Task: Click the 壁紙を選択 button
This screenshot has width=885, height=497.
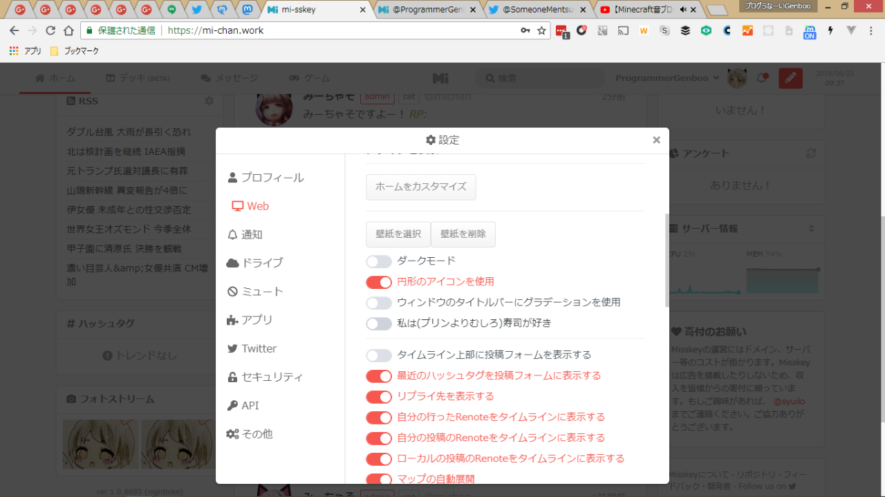Action: [398, 234]
